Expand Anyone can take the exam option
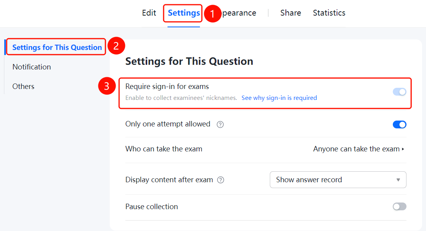Viewport: 426px width, 231px height. point(358,149)
